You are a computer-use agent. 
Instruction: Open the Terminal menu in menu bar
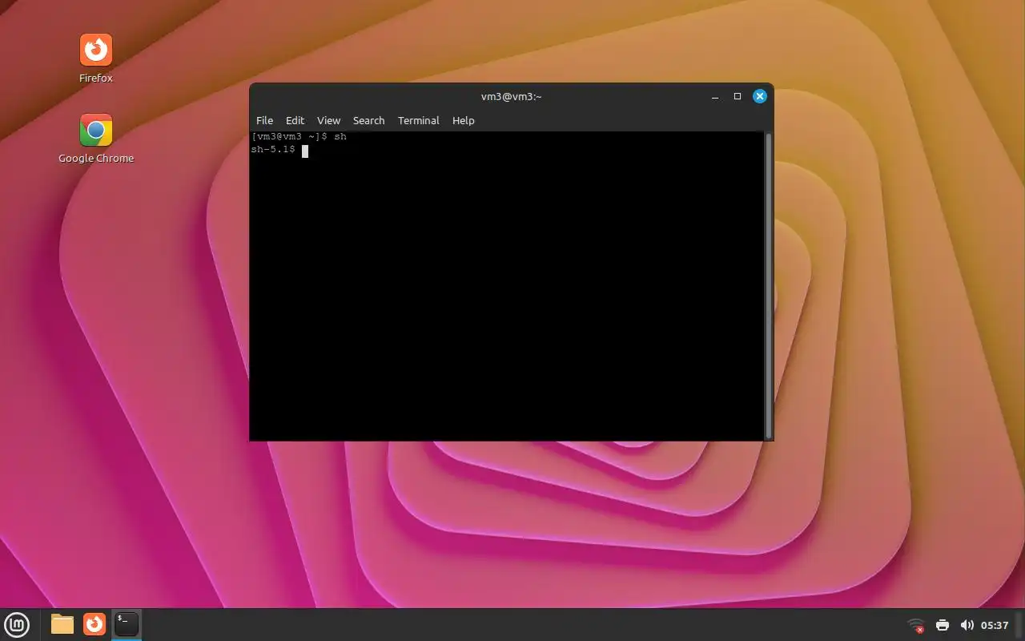click(418, 120)
